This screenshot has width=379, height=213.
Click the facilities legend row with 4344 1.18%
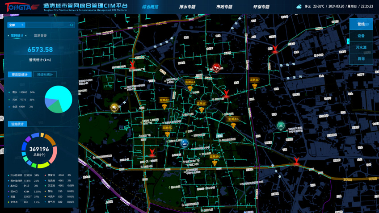tap(24, 191)
